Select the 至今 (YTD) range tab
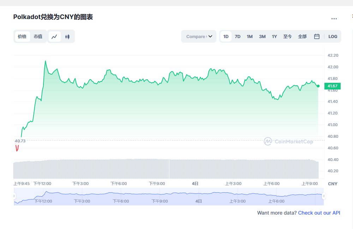This screenshot has width=353, height=229. [287, 37]
